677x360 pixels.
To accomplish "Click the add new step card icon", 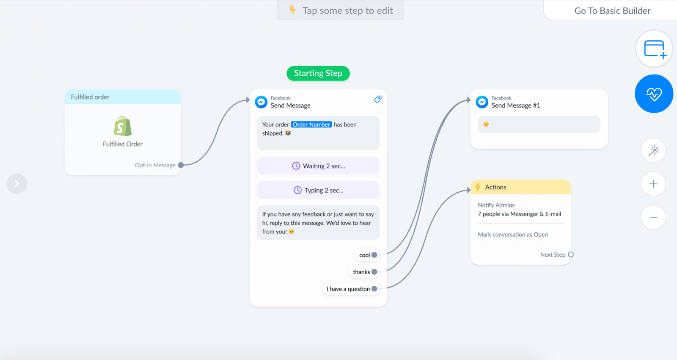I will pyautogui.click(x=654, y=49).
